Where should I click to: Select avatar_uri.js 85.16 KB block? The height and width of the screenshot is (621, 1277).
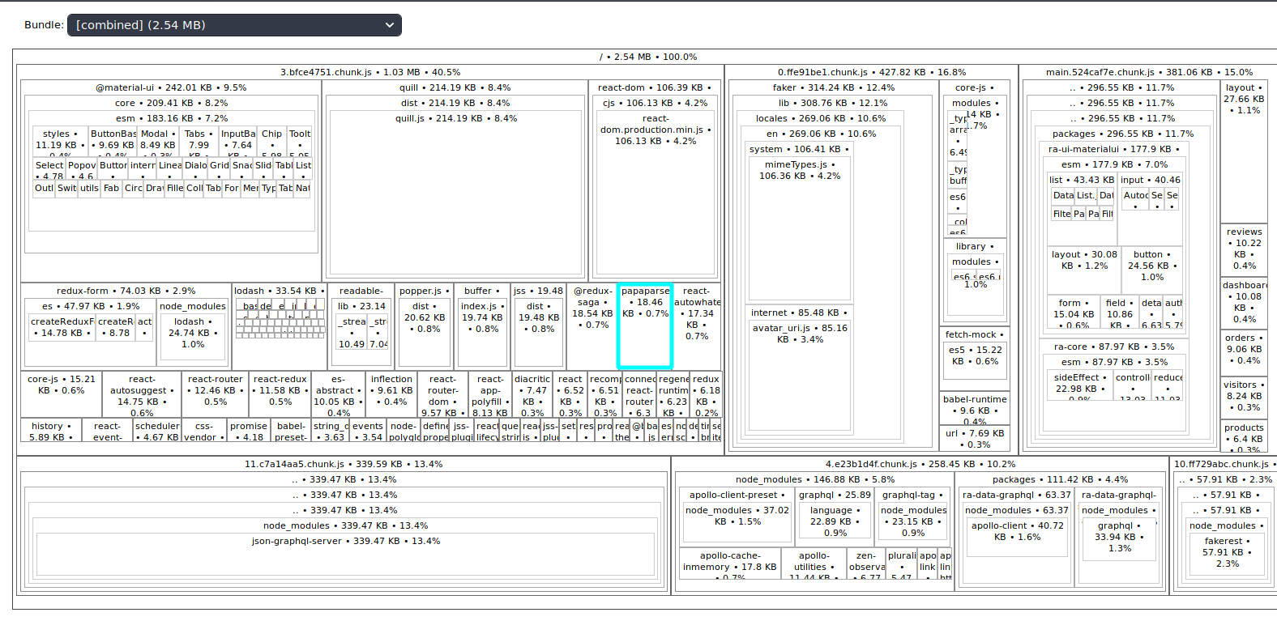click(x=800, y=374)
